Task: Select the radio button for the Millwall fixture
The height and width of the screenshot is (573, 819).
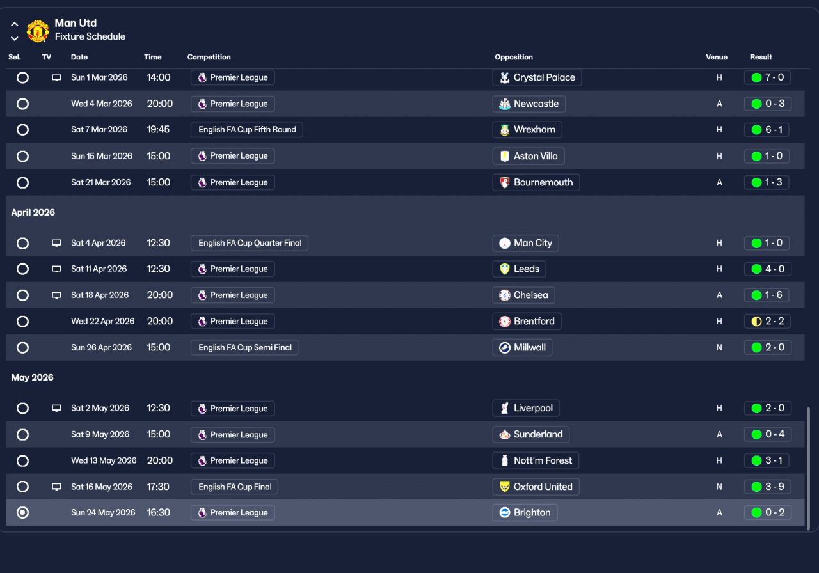Action: pyautogui.click(x=22, y=347)
